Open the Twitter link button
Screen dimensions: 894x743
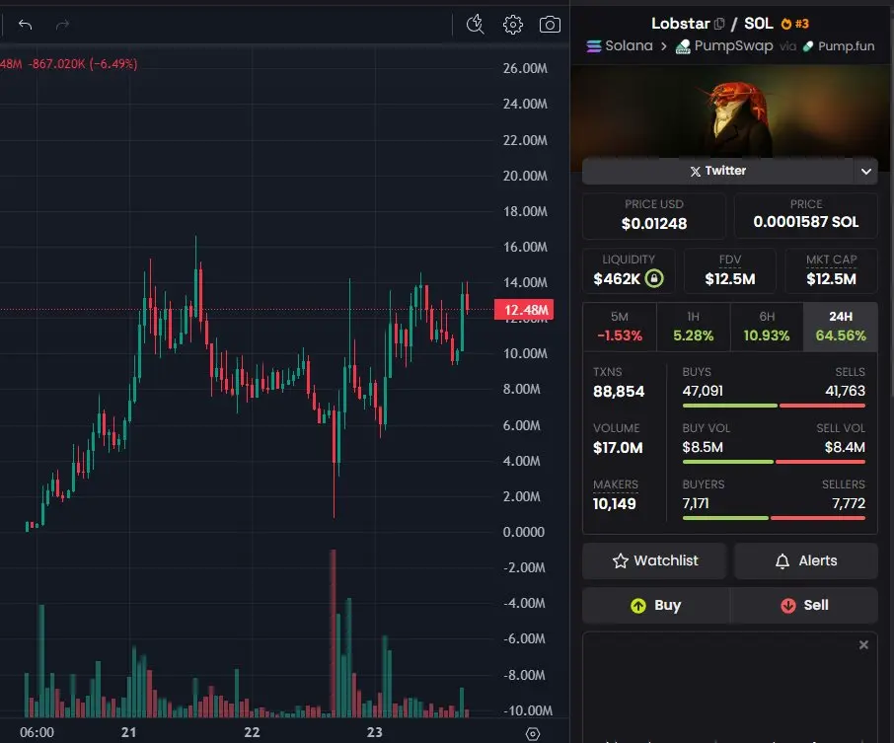click(x=717, y=171)
